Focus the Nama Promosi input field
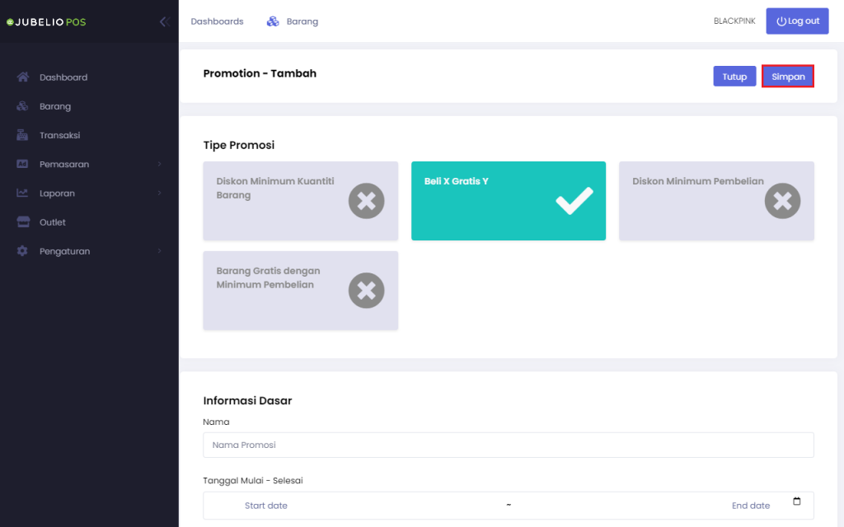 (508, 445)
